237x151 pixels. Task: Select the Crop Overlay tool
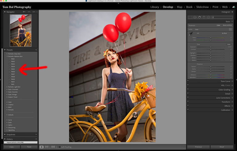click(190, 17)
